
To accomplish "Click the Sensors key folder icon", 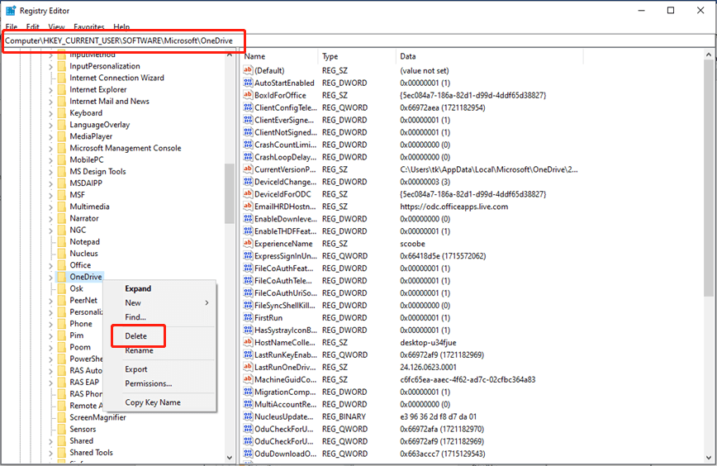I will [x=62, y=429].
